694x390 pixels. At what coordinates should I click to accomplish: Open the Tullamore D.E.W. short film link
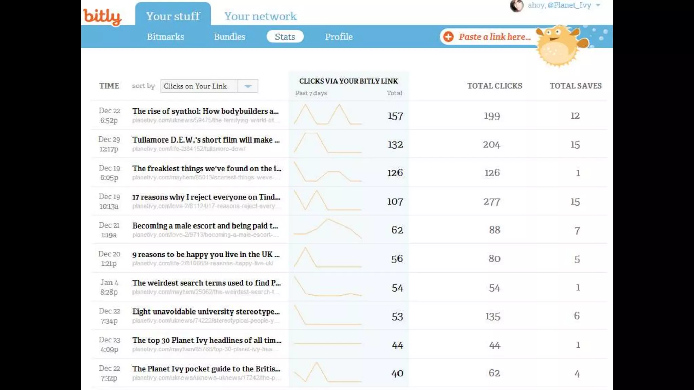206,140
